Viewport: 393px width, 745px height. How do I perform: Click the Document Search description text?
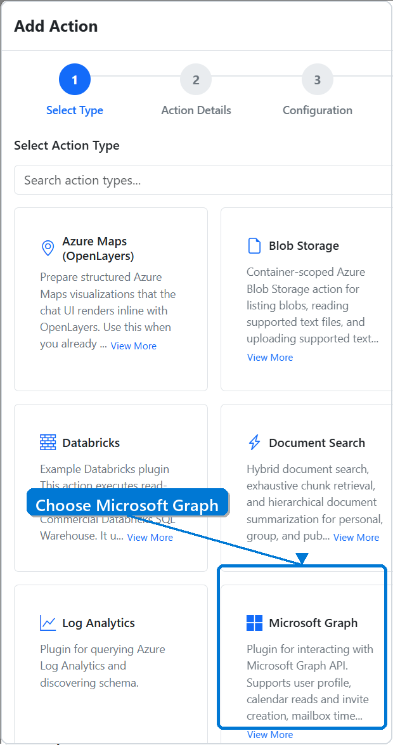pyautogui.click(x=315, y=502)
